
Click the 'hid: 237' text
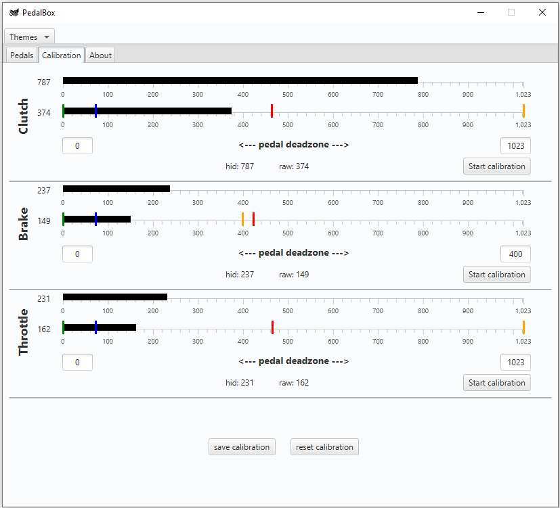(240, 275)
